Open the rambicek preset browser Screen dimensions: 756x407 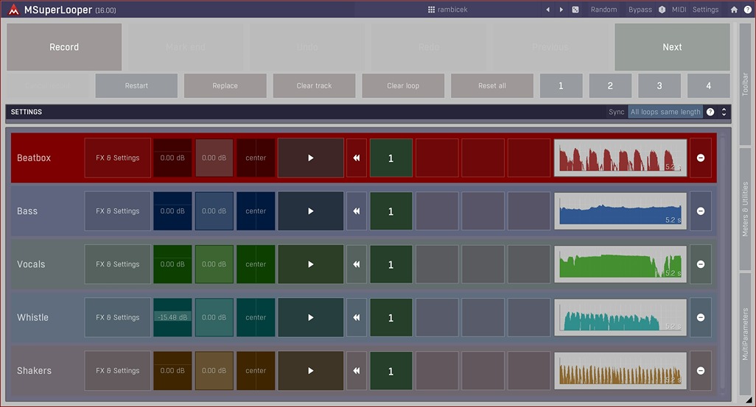pyautogui.click(x=447, y=10)
